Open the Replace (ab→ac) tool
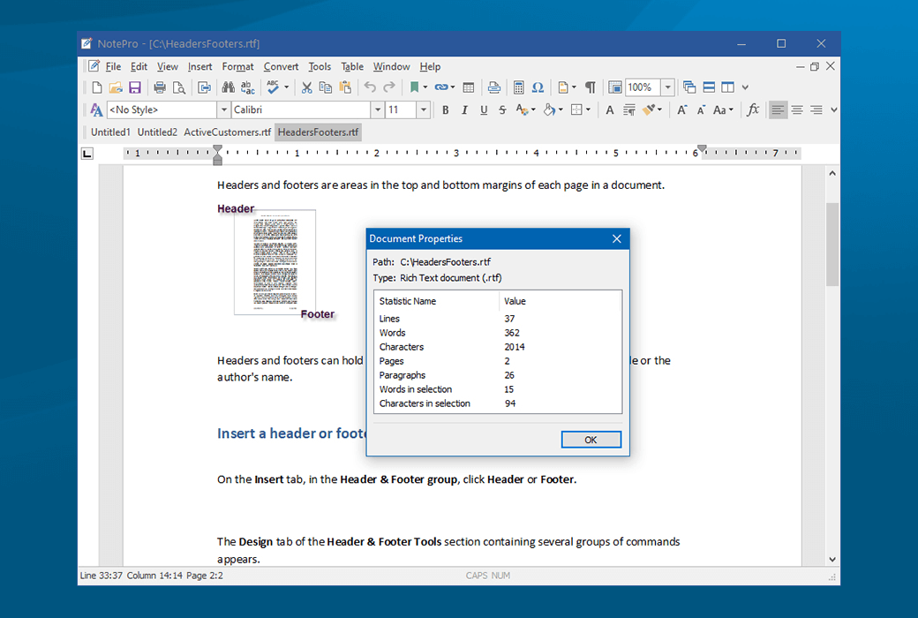The height and width of the screenshot is (618, 918). (248, 88)
